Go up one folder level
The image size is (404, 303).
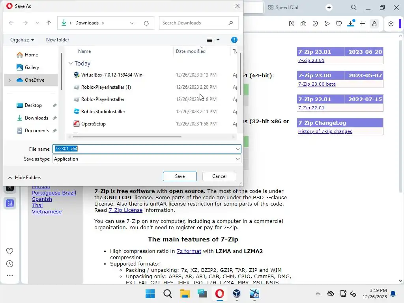click(x=49, y=23)
